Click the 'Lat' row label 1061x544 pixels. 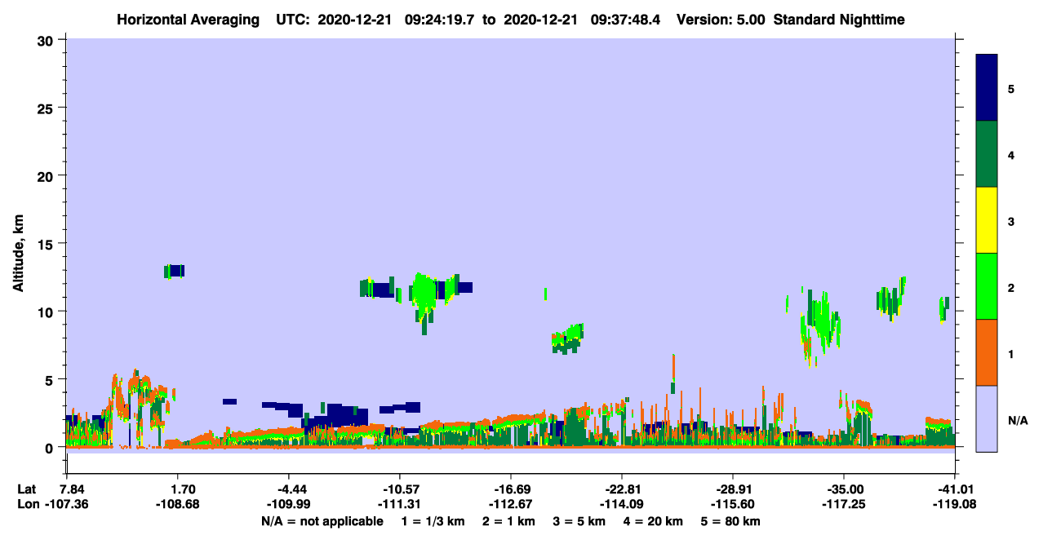tap(27, 489)
